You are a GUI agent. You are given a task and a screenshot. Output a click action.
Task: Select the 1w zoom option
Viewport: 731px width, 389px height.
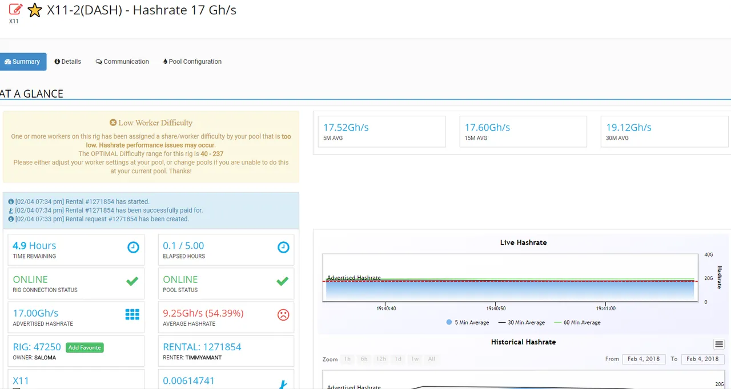pos(415,359)
